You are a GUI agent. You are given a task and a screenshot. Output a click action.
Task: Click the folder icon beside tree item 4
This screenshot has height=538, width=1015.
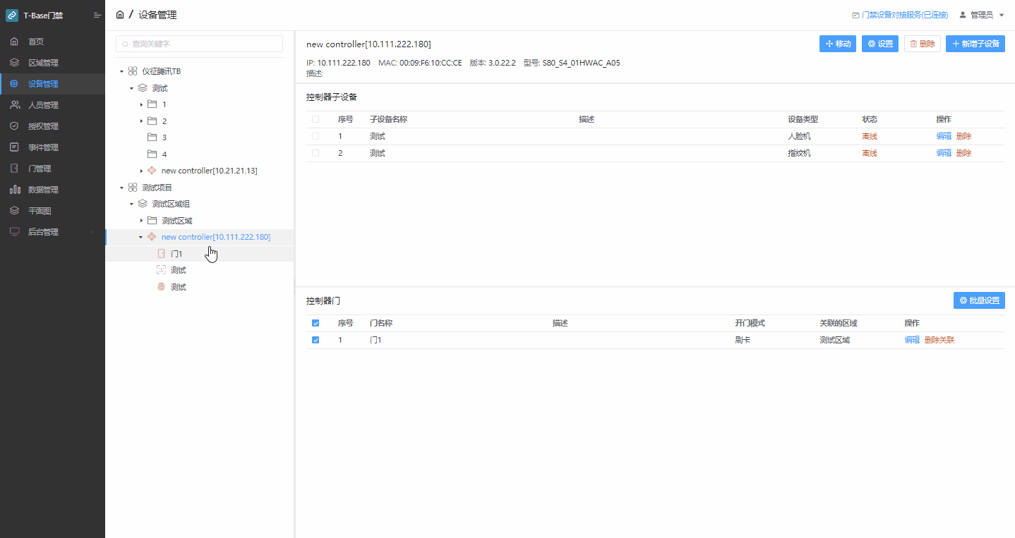click(x=152, y=154)
